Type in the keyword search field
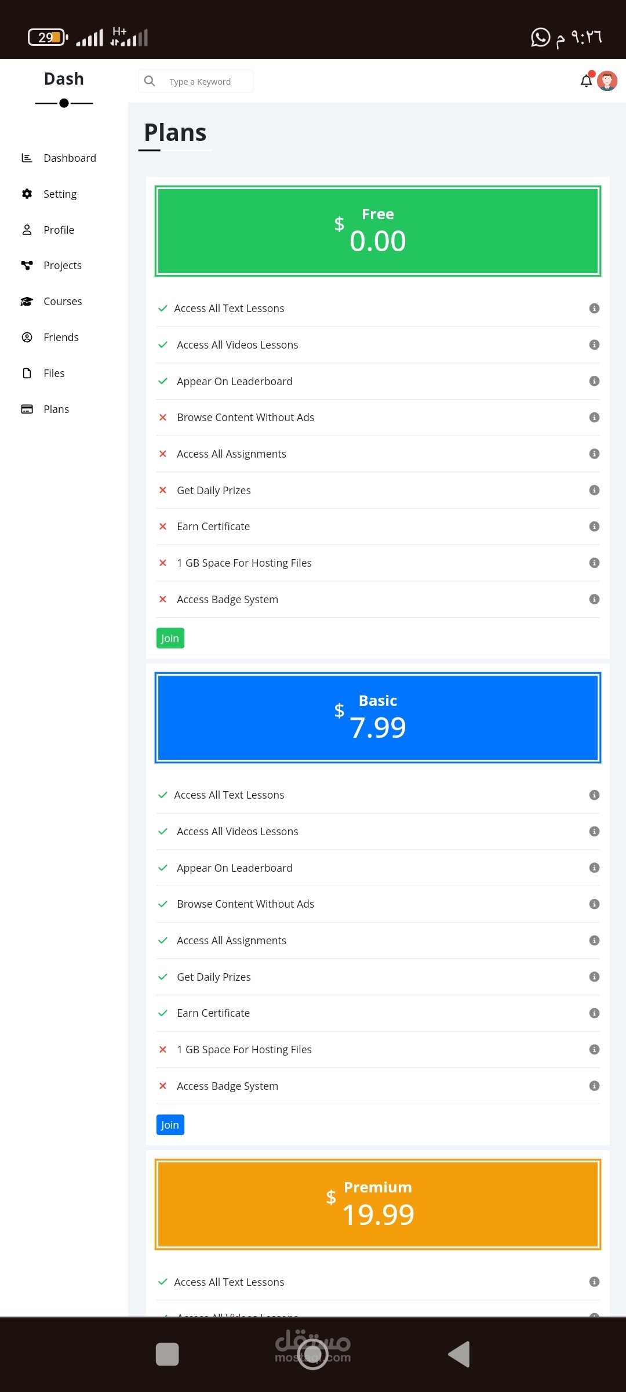 coord(206,82)
